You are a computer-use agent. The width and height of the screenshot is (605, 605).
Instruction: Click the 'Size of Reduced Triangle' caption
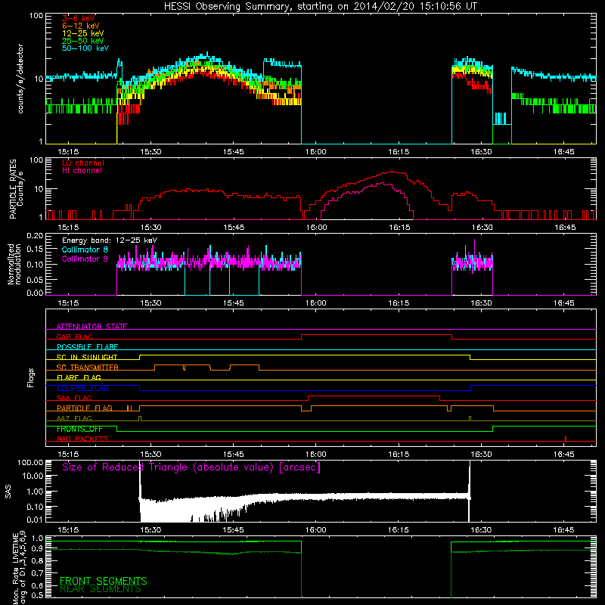click(191, 467)
